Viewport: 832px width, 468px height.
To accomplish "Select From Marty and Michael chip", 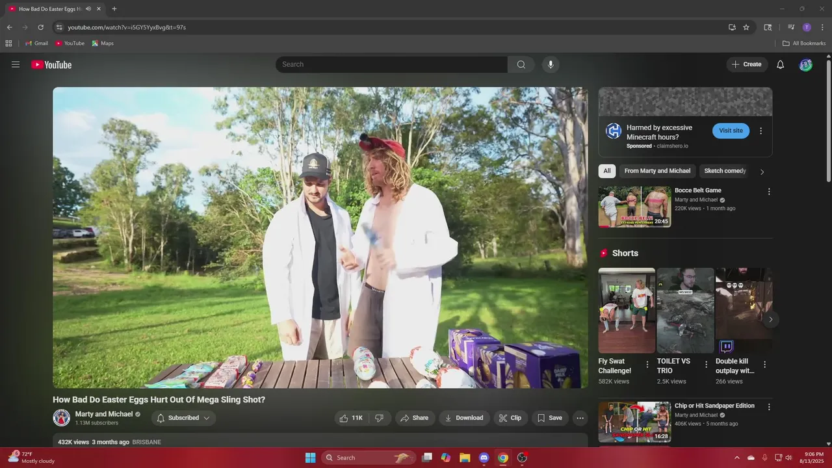I will [657, 171].
